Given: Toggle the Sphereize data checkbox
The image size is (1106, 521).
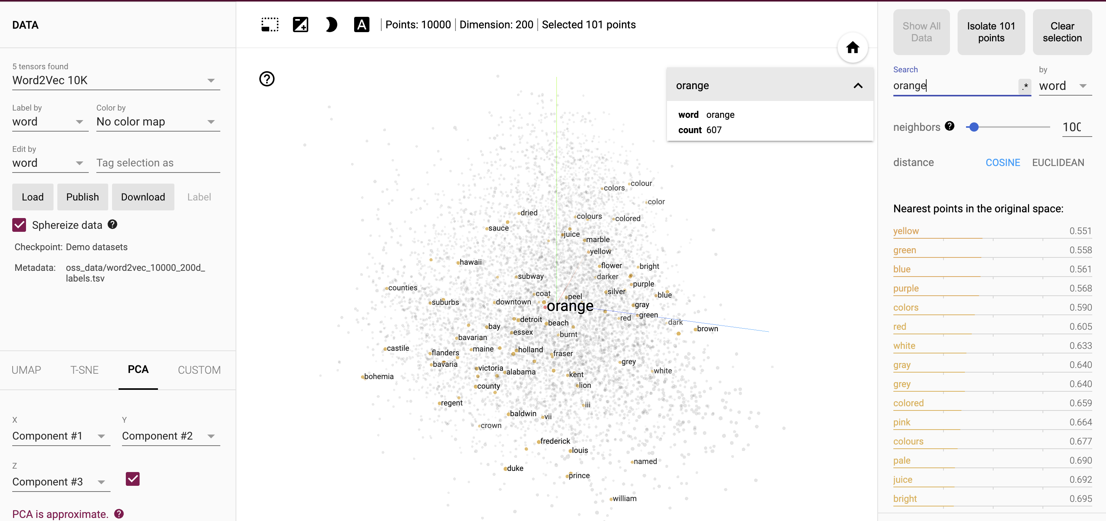Looking at the screenshot, I should (19, 225).
